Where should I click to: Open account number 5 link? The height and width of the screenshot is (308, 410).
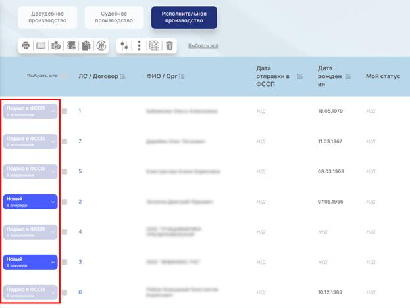(80, 171)
